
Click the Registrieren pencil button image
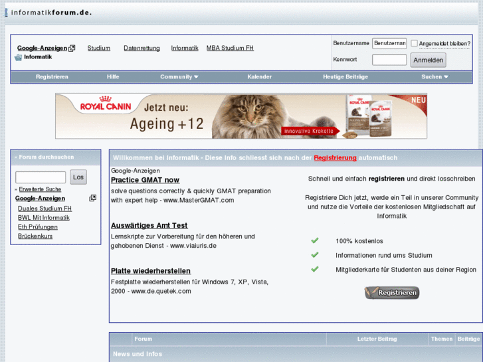click(392, 292)
